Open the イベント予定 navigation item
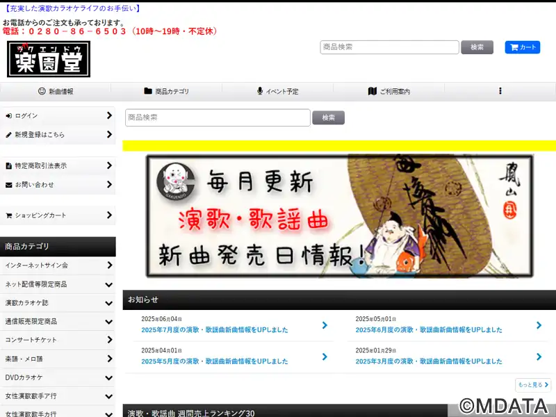556x417 pixels. click(277, 92)
